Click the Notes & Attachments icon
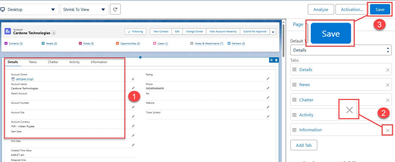Image resolution: width=395 pixels, height=162 pixels. click(x=191, y=43)
